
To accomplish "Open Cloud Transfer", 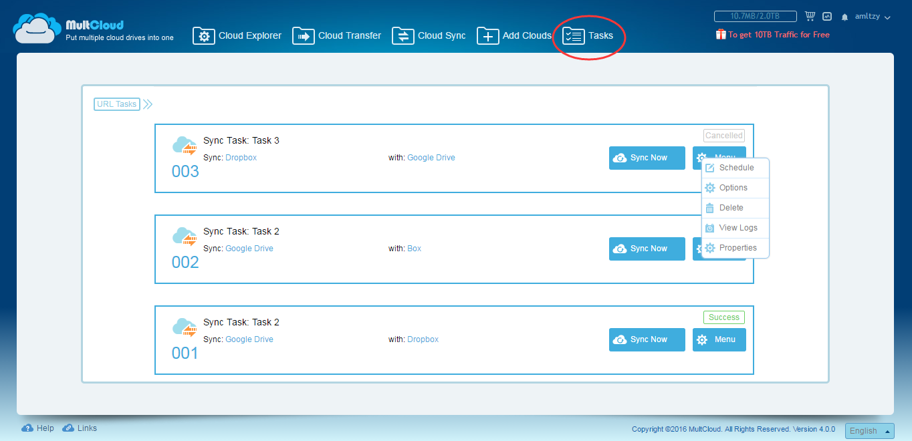I will pos(337,36).
